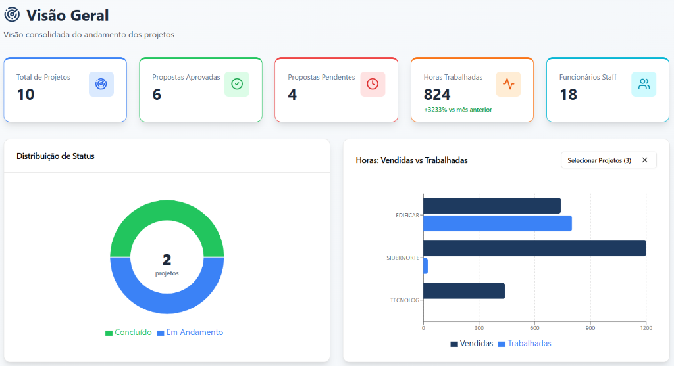Click the SIDERNORTE Vendidas bar
Image resolution: width=674 pixels, height=366 pixels.
534,248
